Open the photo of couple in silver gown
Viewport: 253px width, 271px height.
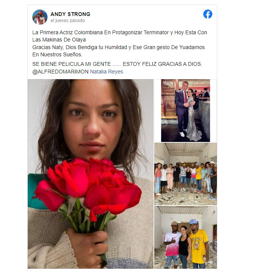[185, 110]
